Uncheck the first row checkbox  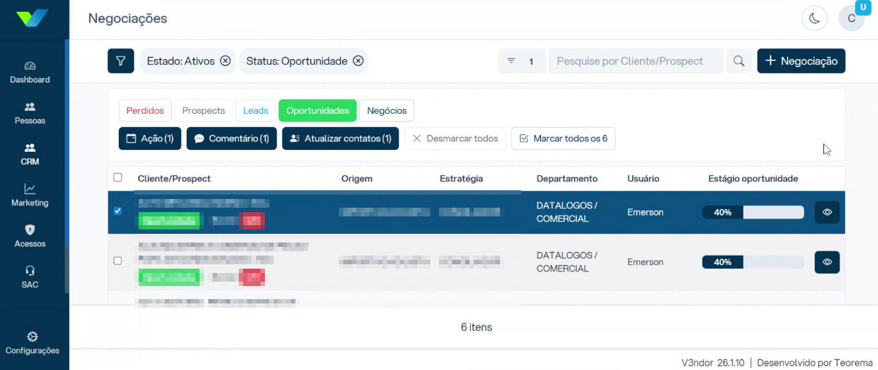click(118, 211)
